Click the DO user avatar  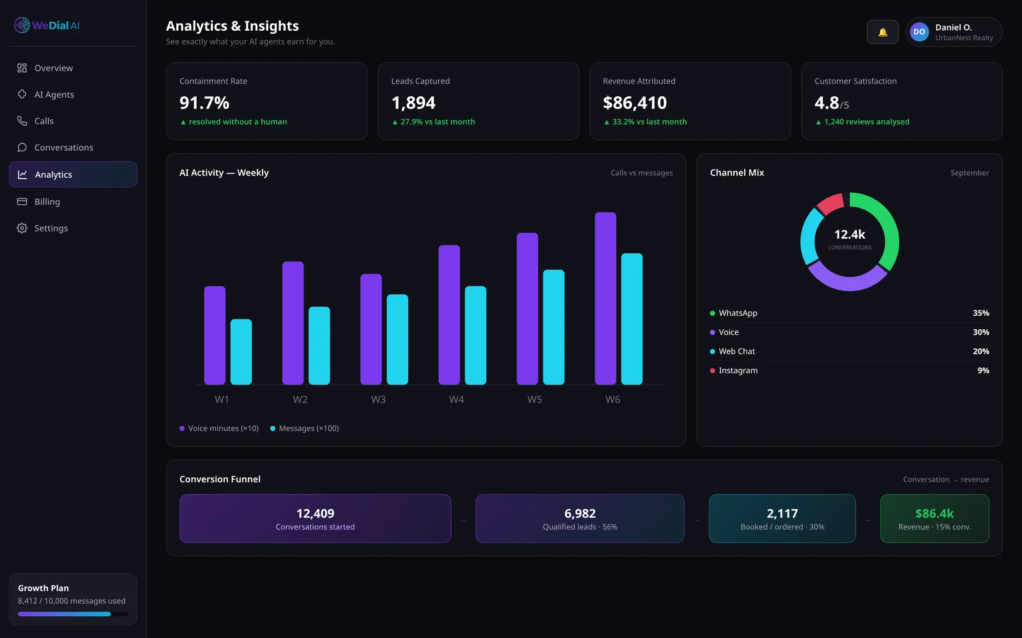pos(919,32)
